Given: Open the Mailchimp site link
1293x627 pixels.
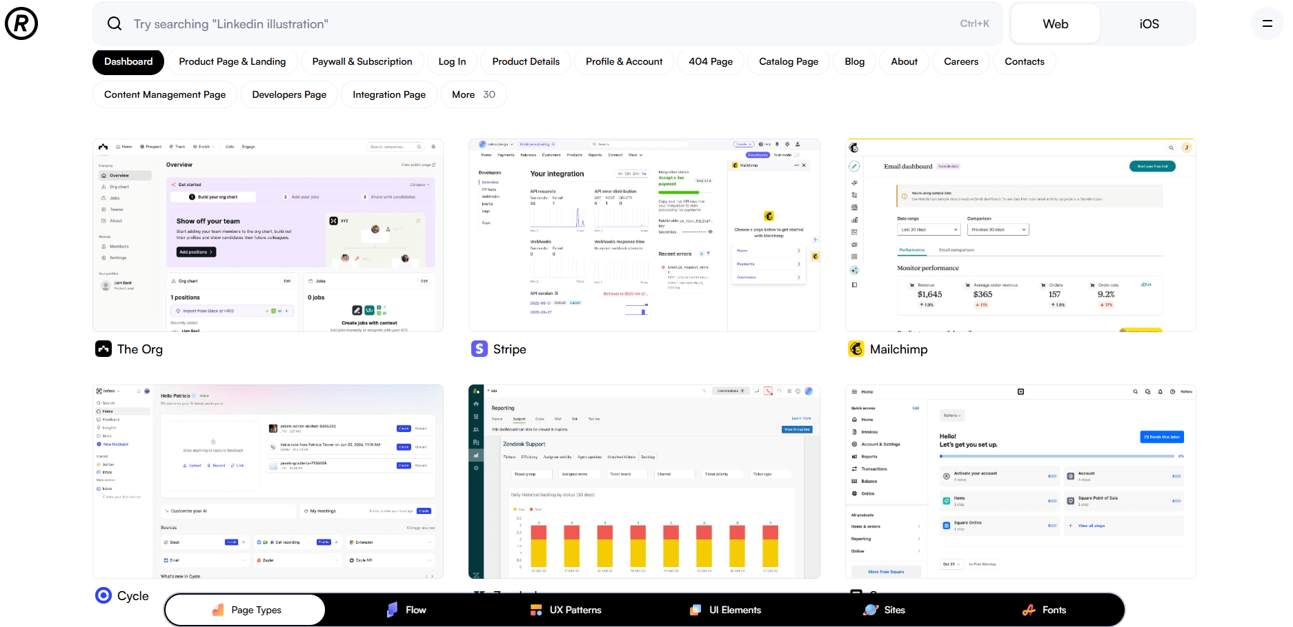Looking at the screenshot, I should pyautogui.click(x=898, y=349).
